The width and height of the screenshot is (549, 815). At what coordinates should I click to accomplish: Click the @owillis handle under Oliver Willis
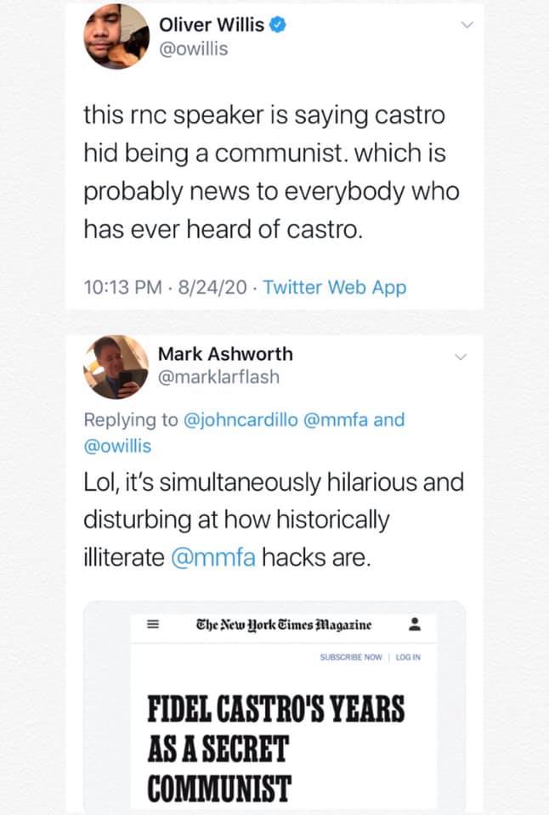(194, 49)
